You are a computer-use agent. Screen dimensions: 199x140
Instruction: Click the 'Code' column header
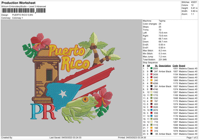click(175, 66)
